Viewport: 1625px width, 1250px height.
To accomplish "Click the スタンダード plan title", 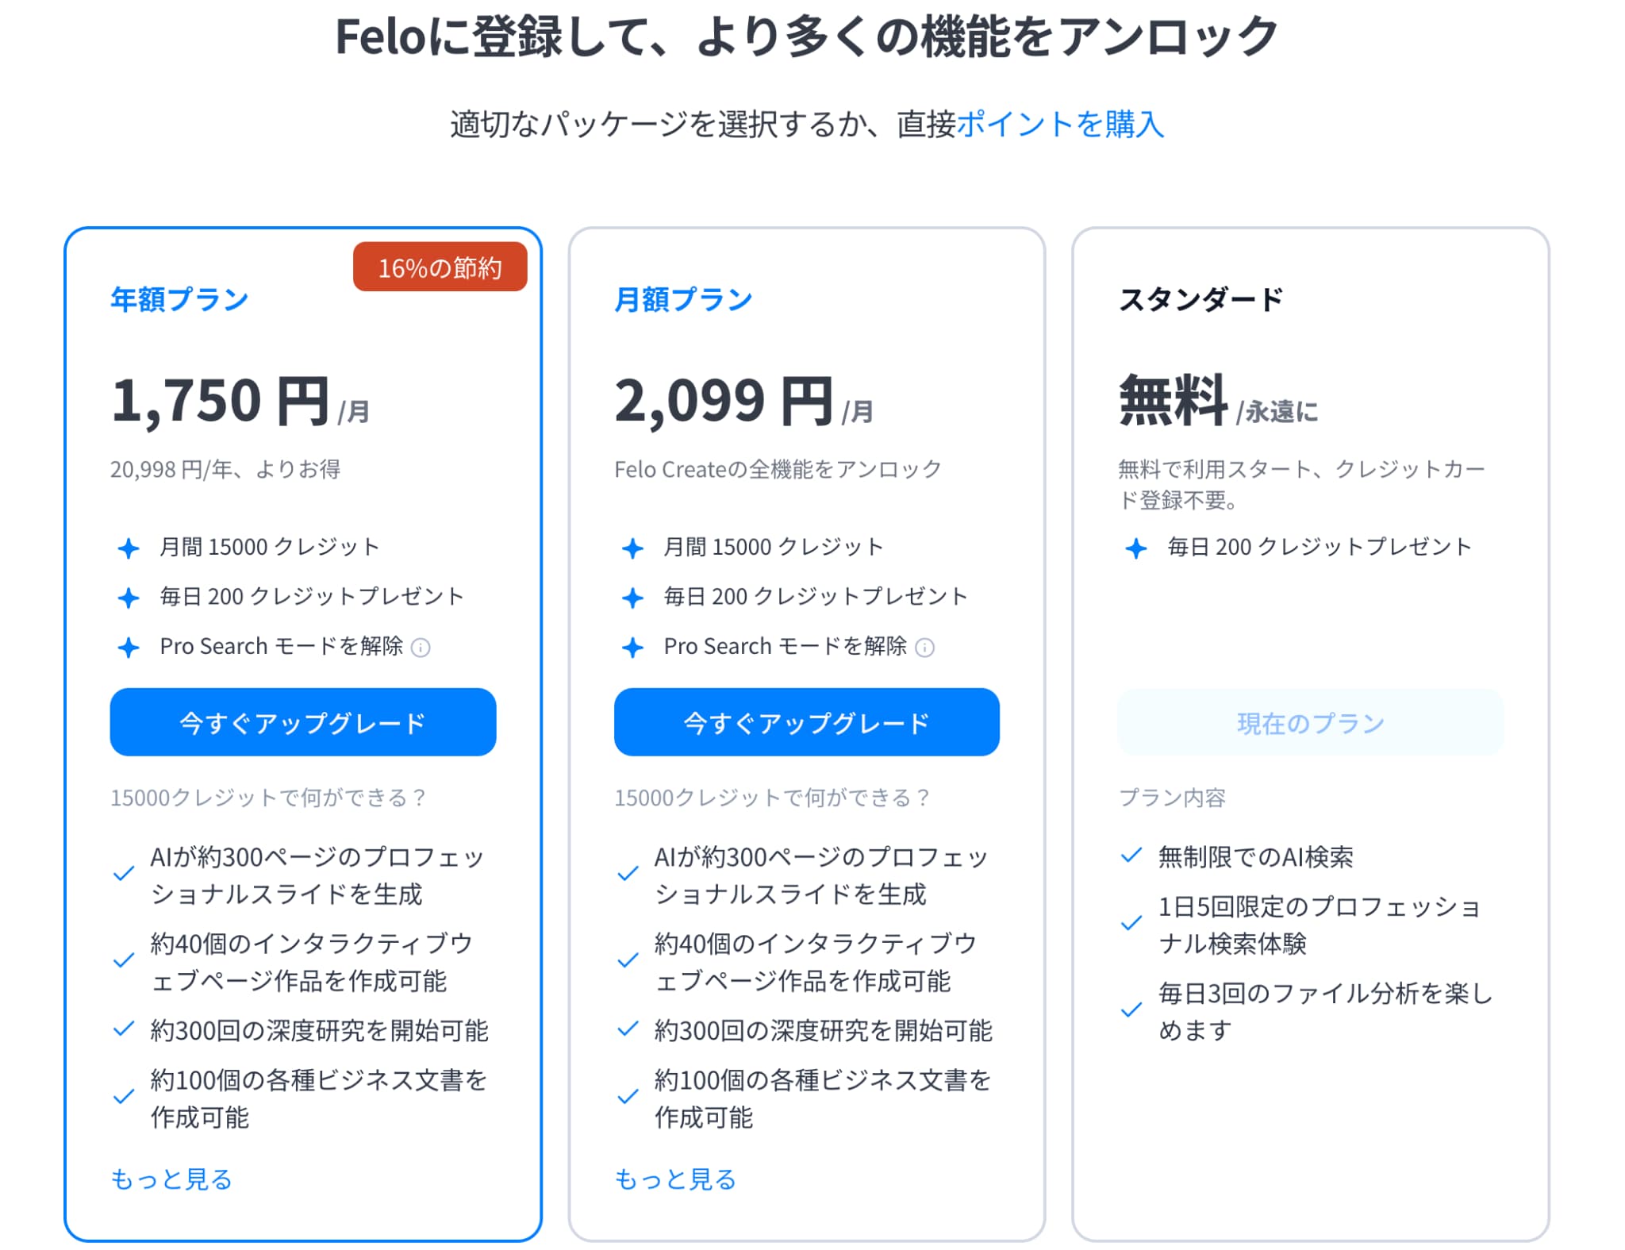I will point(1201,299).
